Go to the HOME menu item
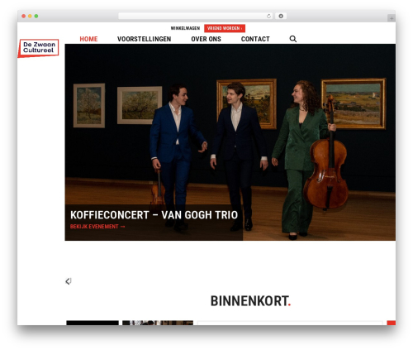The height and width of the screenshot is (350, 413). (88, 39)
